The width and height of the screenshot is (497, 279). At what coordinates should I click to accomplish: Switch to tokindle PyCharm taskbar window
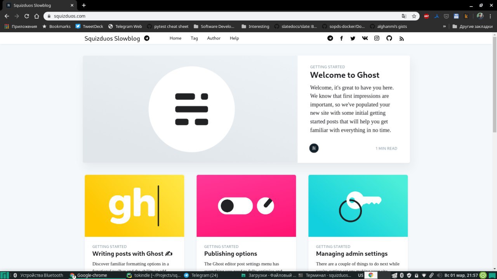pos(154,275)
